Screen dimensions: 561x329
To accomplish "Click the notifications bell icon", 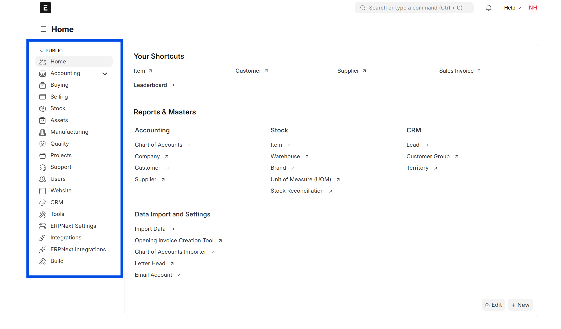I will coord(489,8).
